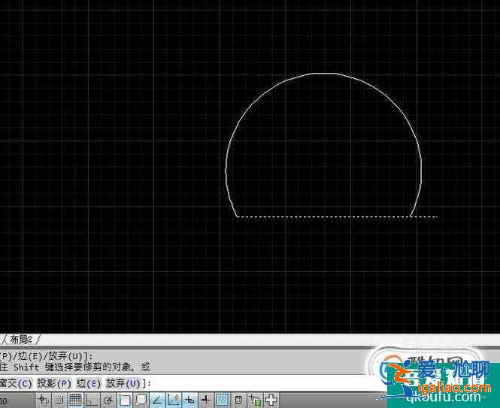500x408 pixels.
Task: Toggle 3D Object Snap icon
Action: coord(141,400)
